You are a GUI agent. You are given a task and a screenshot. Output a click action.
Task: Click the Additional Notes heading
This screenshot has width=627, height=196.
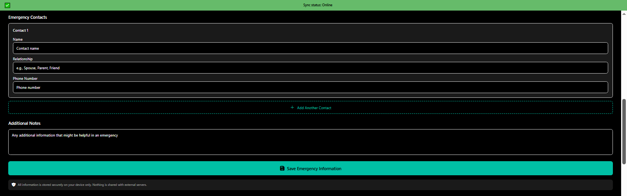pos(24,123)
